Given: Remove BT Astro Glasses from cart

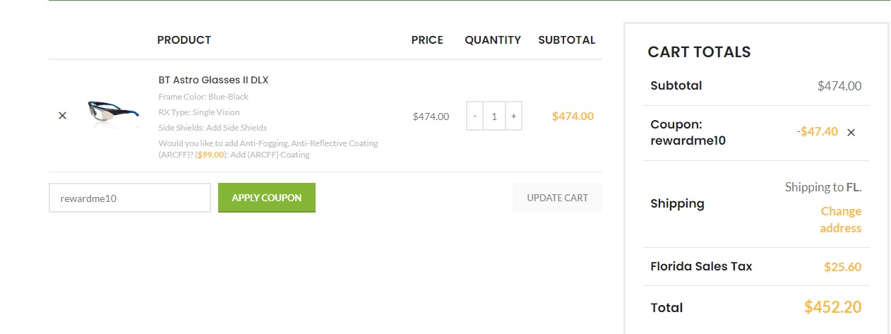Looking at the screenshot, I should [62, 116].
